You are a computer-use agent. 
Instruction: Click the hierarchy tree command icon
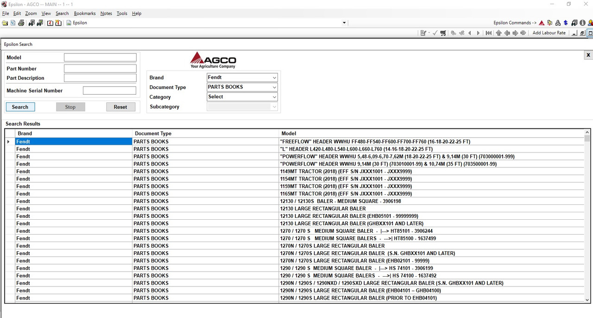click(x=558, y=23)
